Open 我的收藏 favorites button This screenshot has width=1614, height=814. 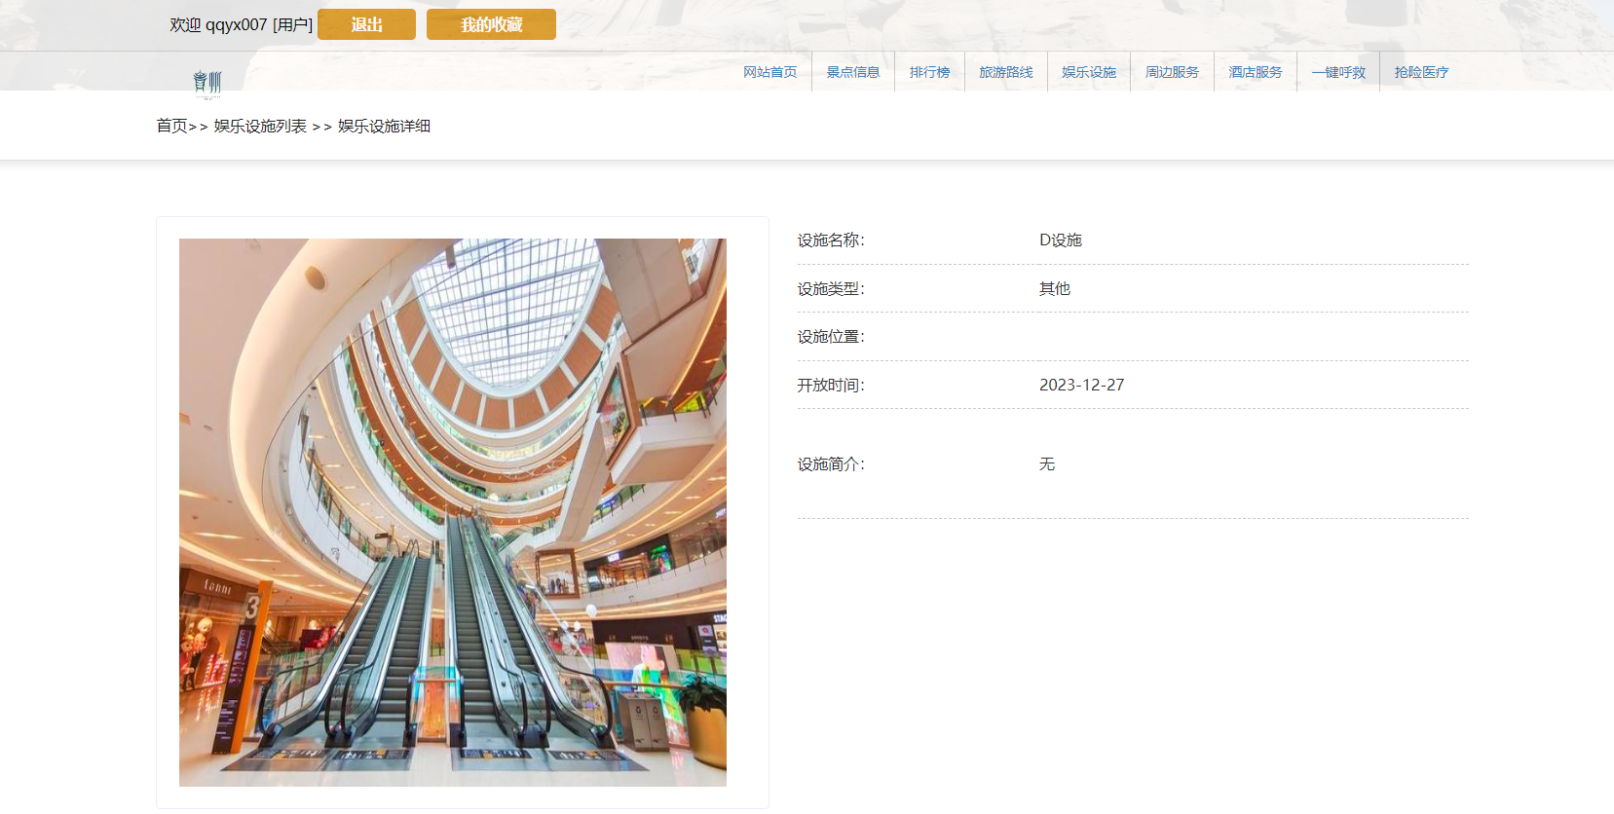tap(491, 24)
